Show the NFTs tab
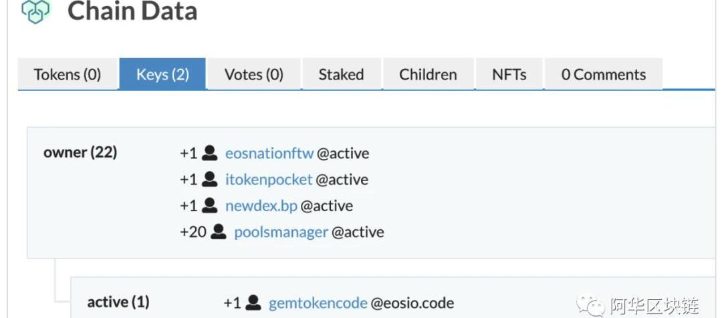This screenshot has width=722, height=318. (509, 74)
